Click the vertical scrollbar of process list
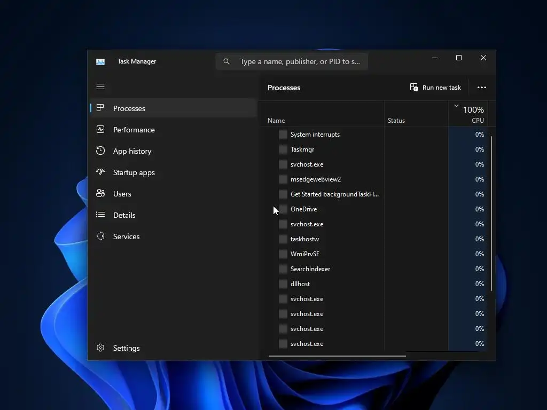Image resolution: width=547 pixels, height=410 pixels. coord(491,214)
